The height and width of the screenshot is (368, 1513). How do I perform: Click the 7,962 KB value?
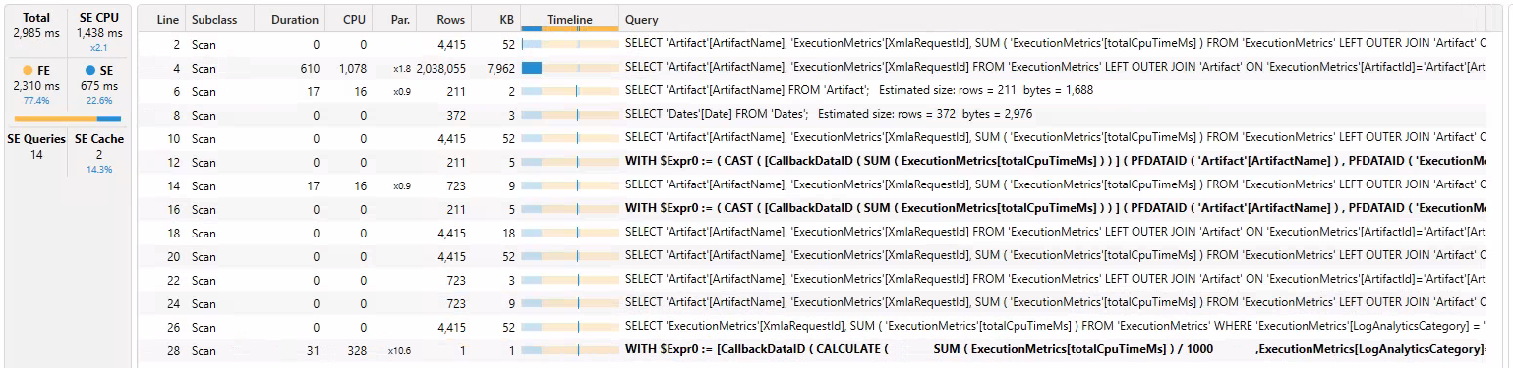pyautogui.click(x=500, y=69)
